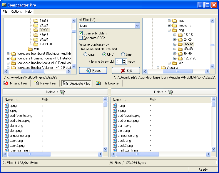The height and width of the screenshot is (173, 219).
Task: Select 24x24 folder in left tree
Action: click(x=44, y=25)
